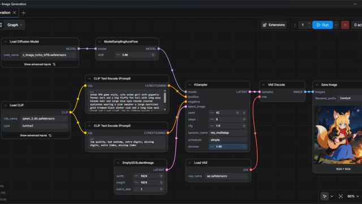362x204 pixels.
Task: Increase the steps value with the plus icon
Action: 244,120
